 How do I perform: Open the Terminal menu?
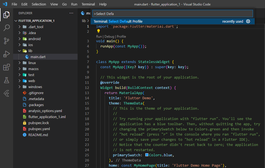click(x=88, y=4)
